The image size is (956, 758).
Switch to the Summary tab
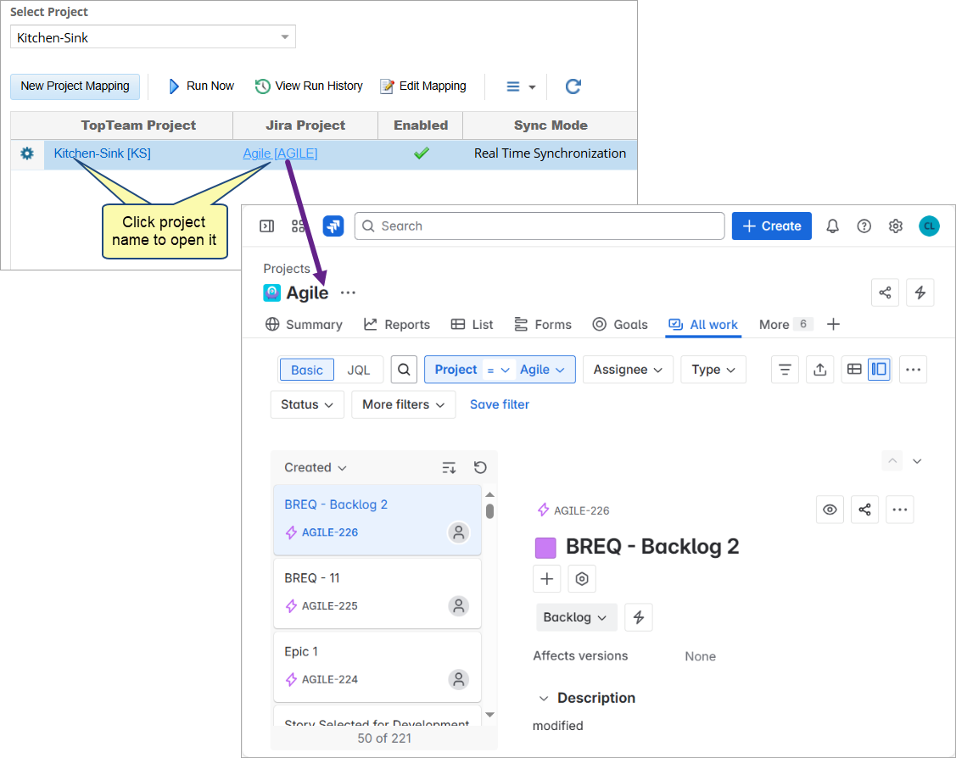tap(304, 324)
